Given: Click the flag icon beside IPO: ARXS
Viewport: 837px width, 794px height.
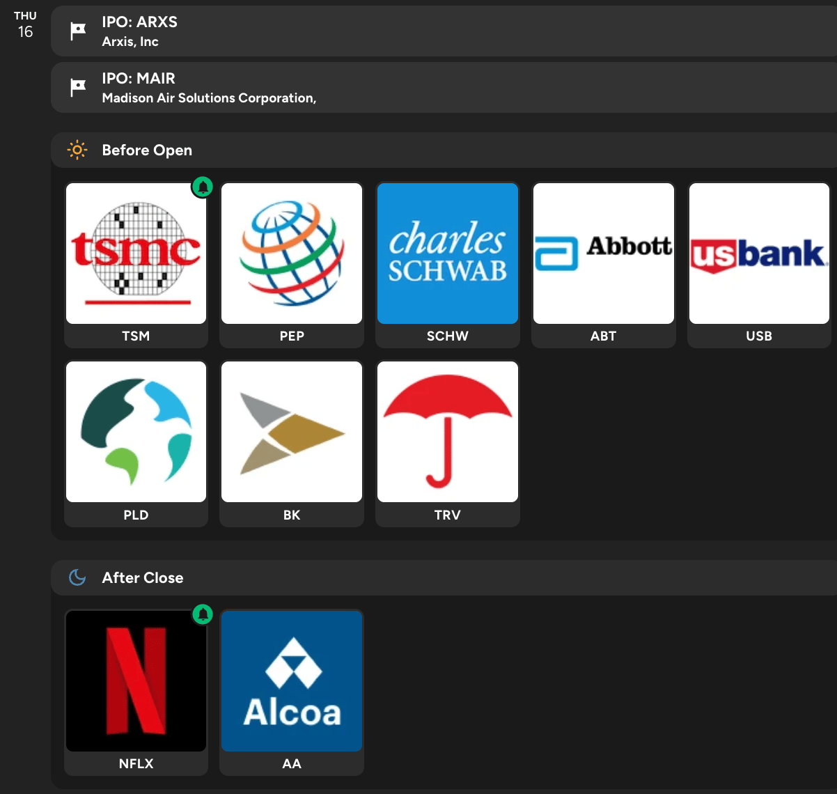Looking at the screenshot, I should 78,31.
